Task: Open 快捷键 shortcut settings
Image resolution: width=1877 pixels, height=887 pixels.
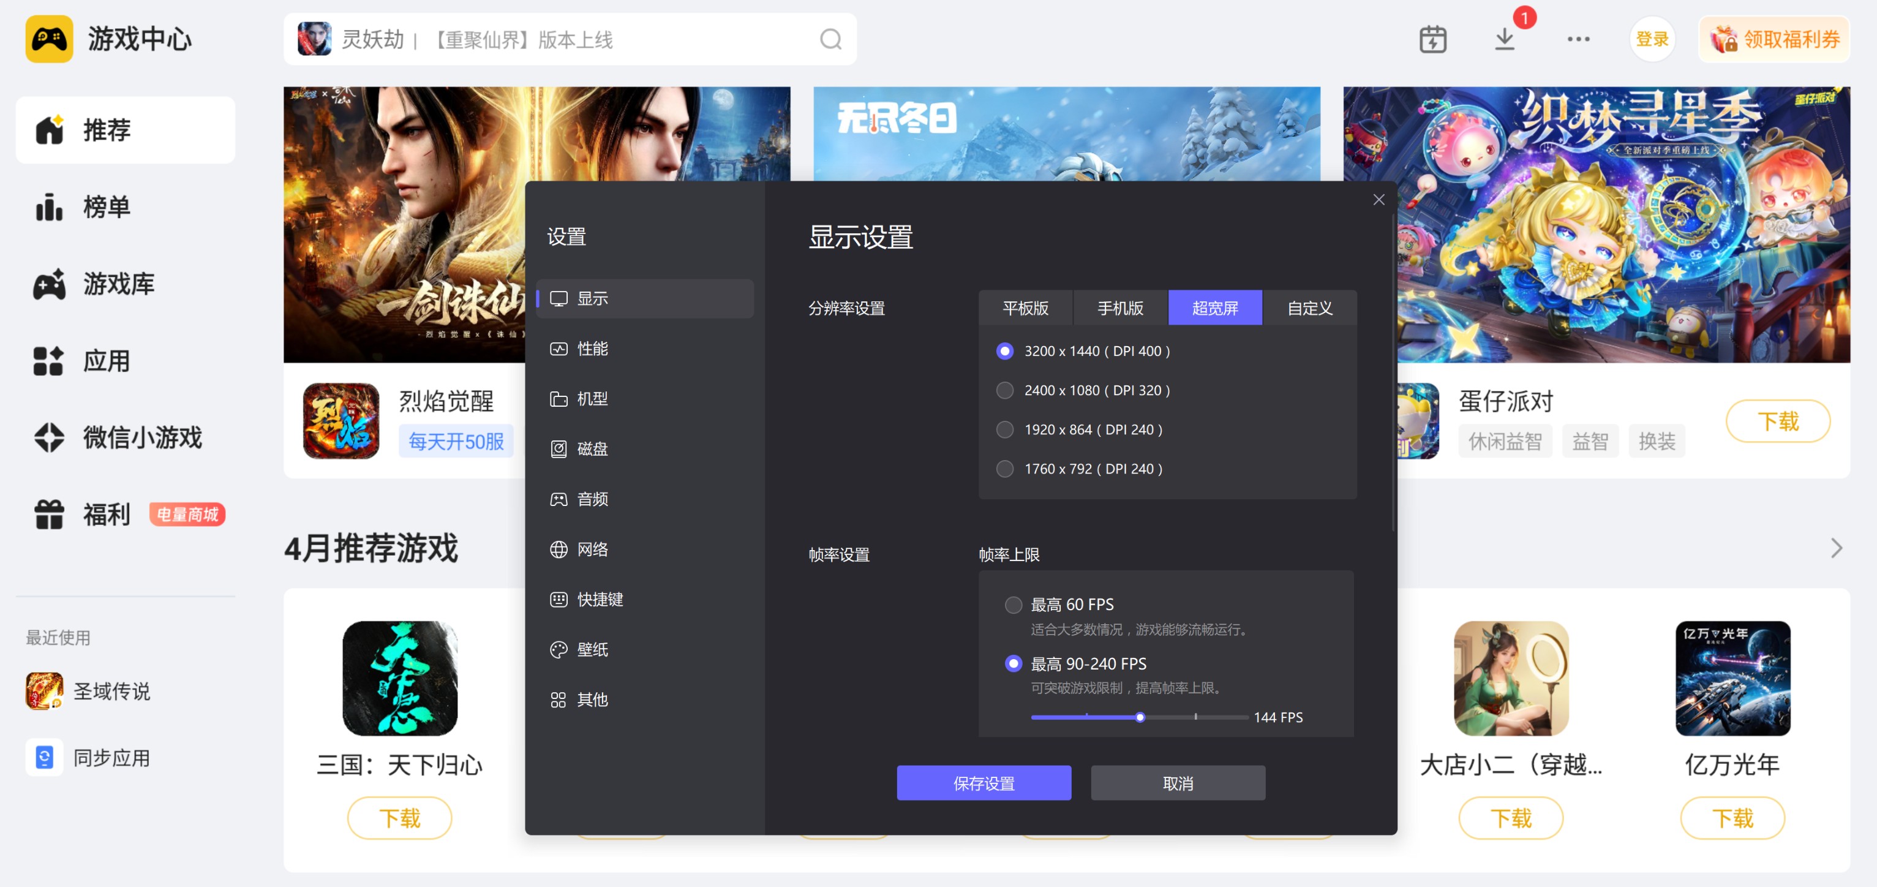Action: click(599, 600)
